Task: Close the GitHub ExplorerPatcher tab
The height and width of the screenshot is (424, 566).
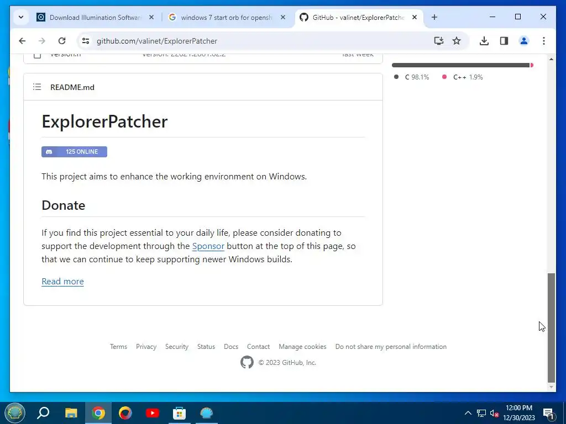Action: tap(415, 17)
